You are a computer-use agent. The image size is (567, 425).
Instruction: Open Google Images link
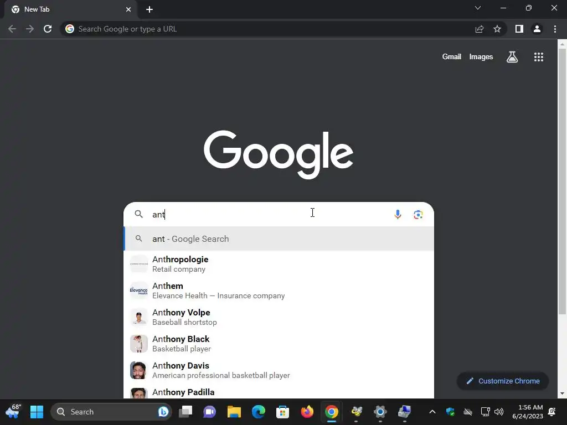tap(481, 57)
